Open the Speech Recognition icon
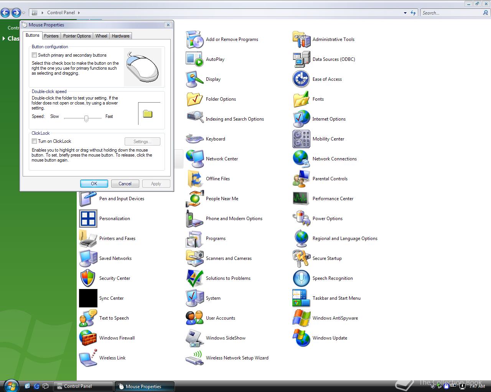The height and width of the screenshot is (392, 491). pyautogui.click(x=302, y=278)
